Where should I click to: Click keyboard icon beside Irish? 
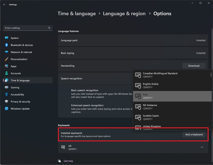point(138,96)
